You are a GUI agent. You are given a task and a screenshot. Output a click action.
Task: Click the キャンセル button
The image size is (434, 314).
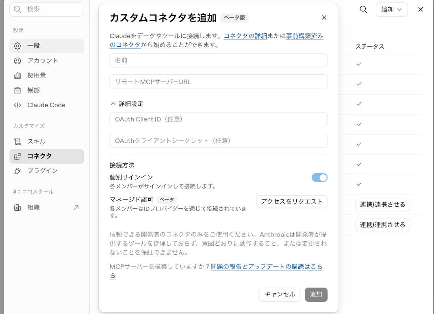pyautogui.click(x=280, y=295)
